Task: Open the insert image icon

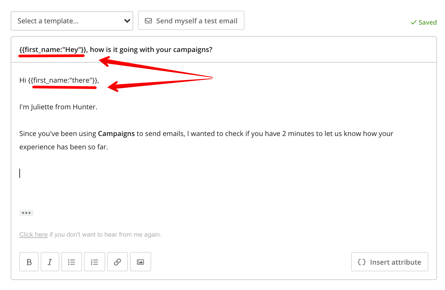Action: click(x=140, y=262)
